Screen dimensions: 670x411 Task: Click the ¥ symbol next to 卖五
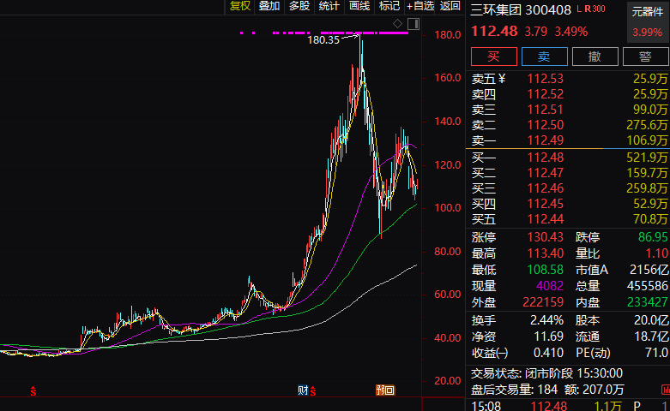coord(502,79)
